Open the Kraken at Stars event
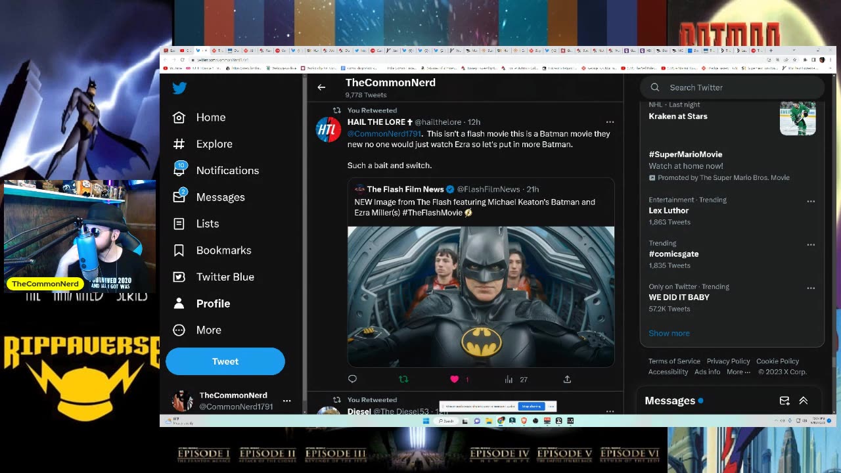Viewport: 841px width, 473px height. coord(678,116)
